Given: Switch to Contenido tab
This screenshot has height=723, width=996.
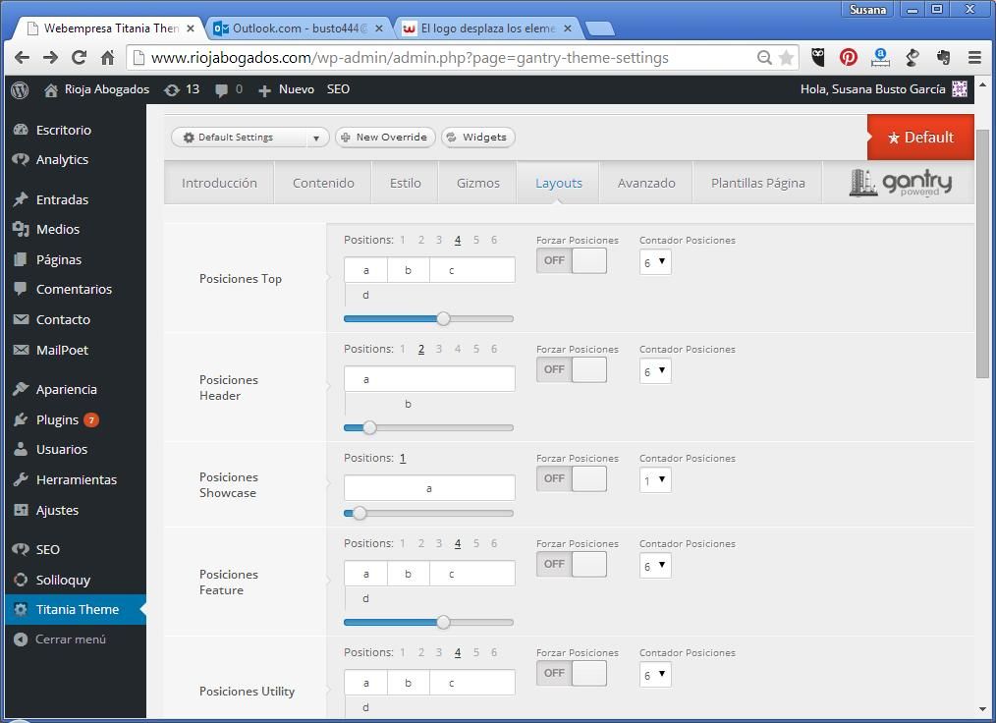Looking at the screenshot, I should (323, 183).
